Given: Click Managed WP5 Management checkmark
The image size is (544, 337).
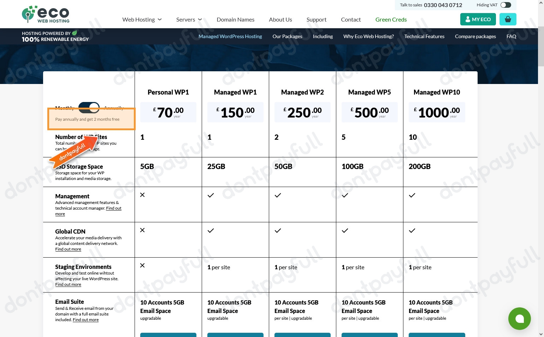Looking at the screenshot, I should point(345,195).
